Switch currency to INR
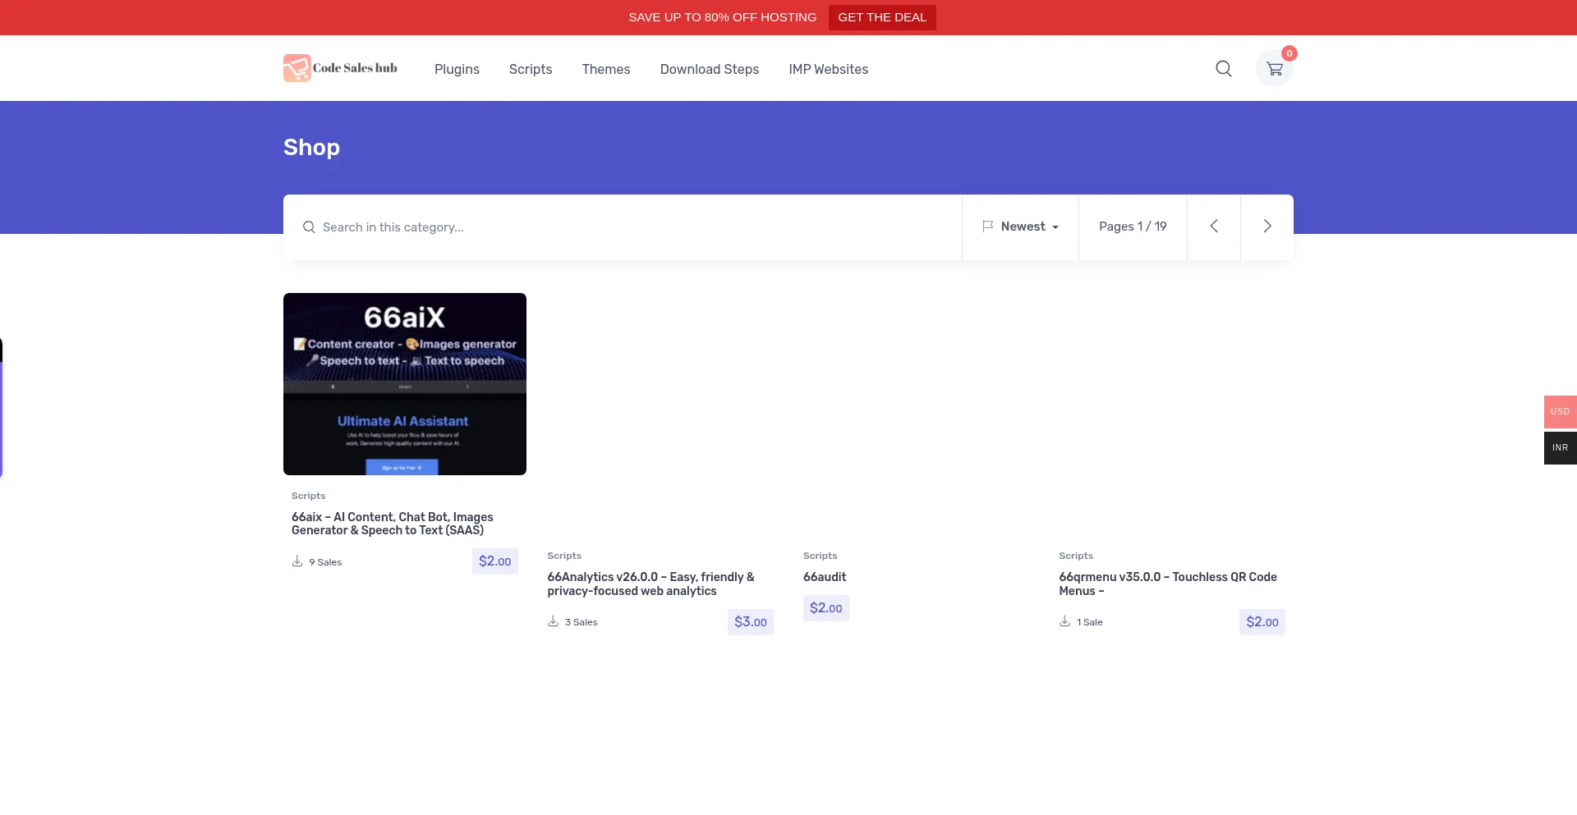Viewport: 1577px width, 815px height. click(1559, 448)
